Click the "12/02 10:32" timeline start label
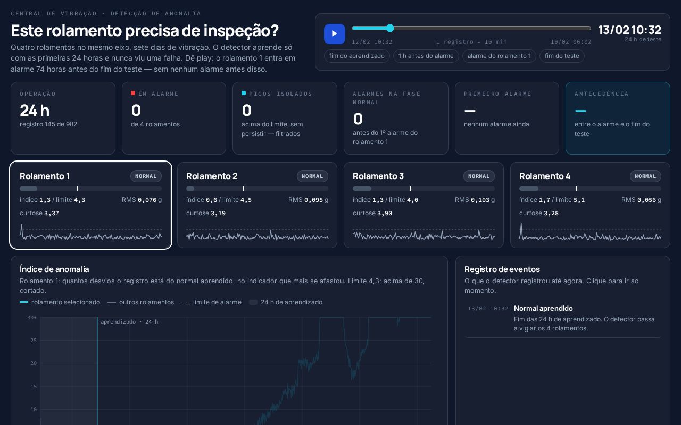 [x=372, y=41]
